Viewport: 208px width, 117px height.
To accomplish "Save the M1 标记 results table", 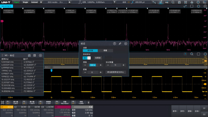I will tap(29, 55).
